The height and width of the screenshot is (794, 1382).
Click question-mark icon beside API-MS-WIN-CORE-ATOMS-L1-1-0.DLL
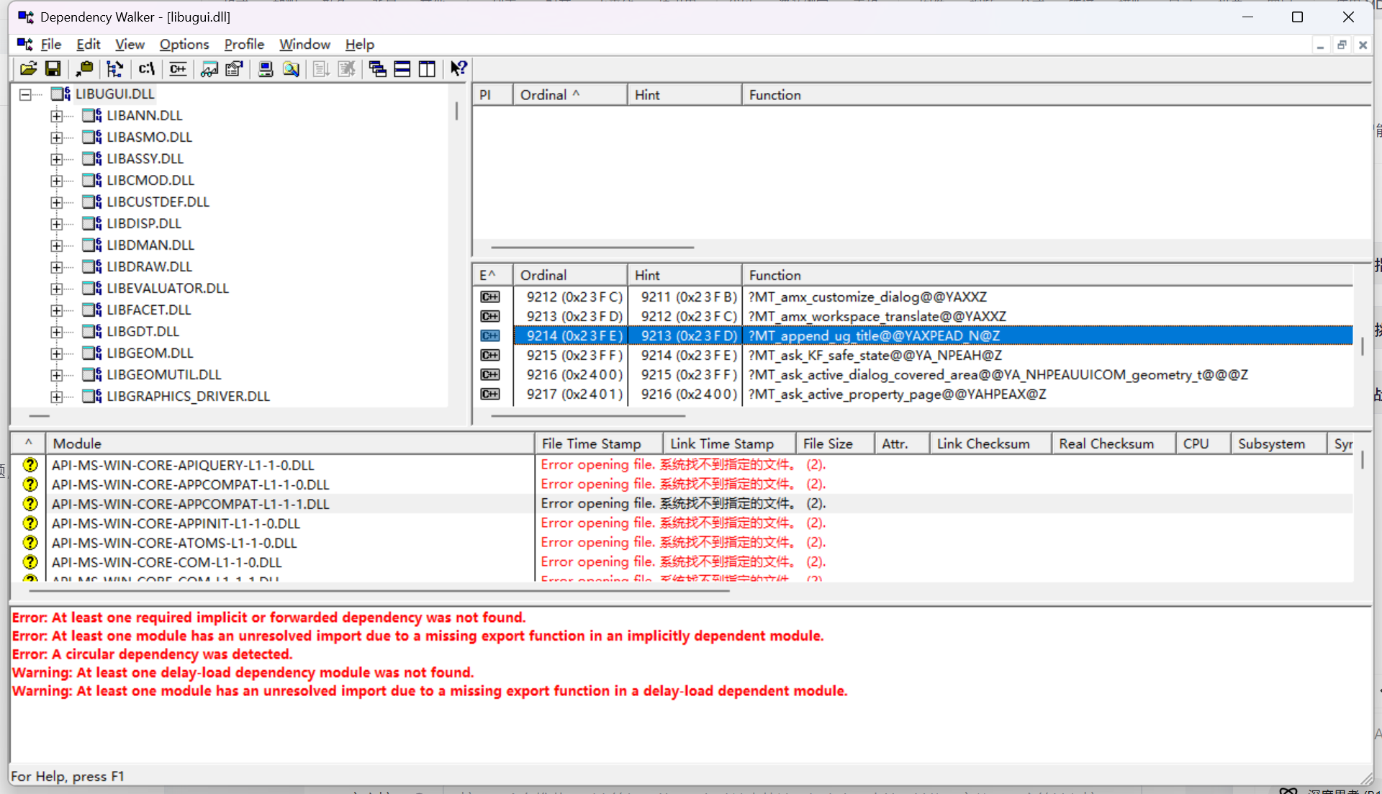30,543
